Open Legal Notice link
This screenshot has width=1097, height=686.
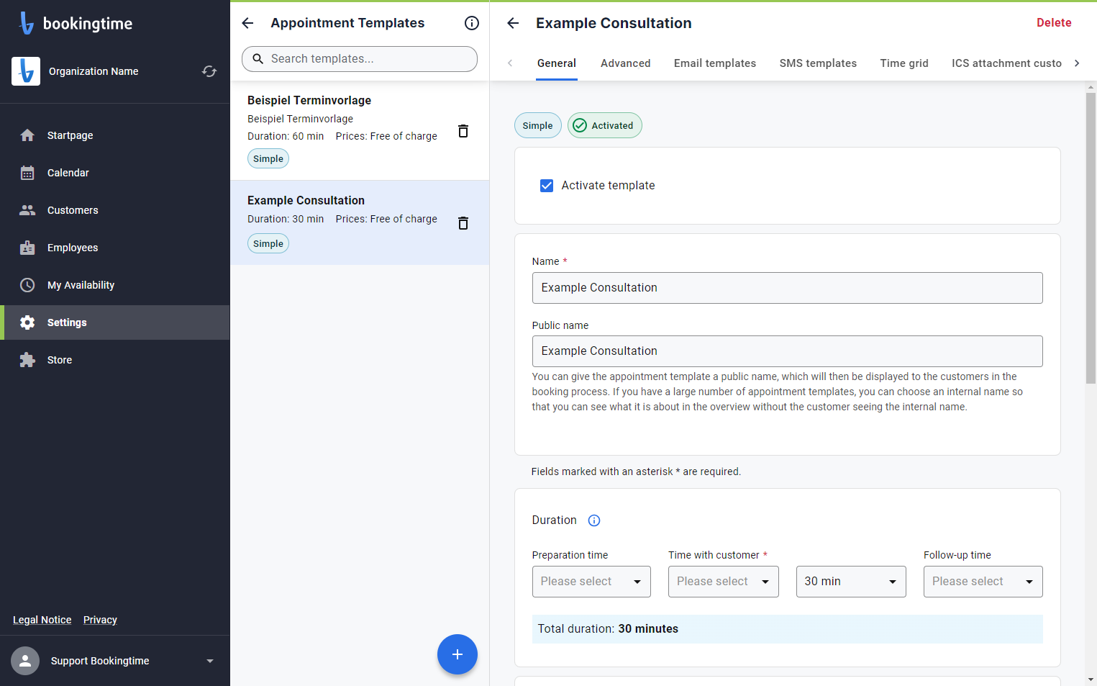click(x=42, y=620)
